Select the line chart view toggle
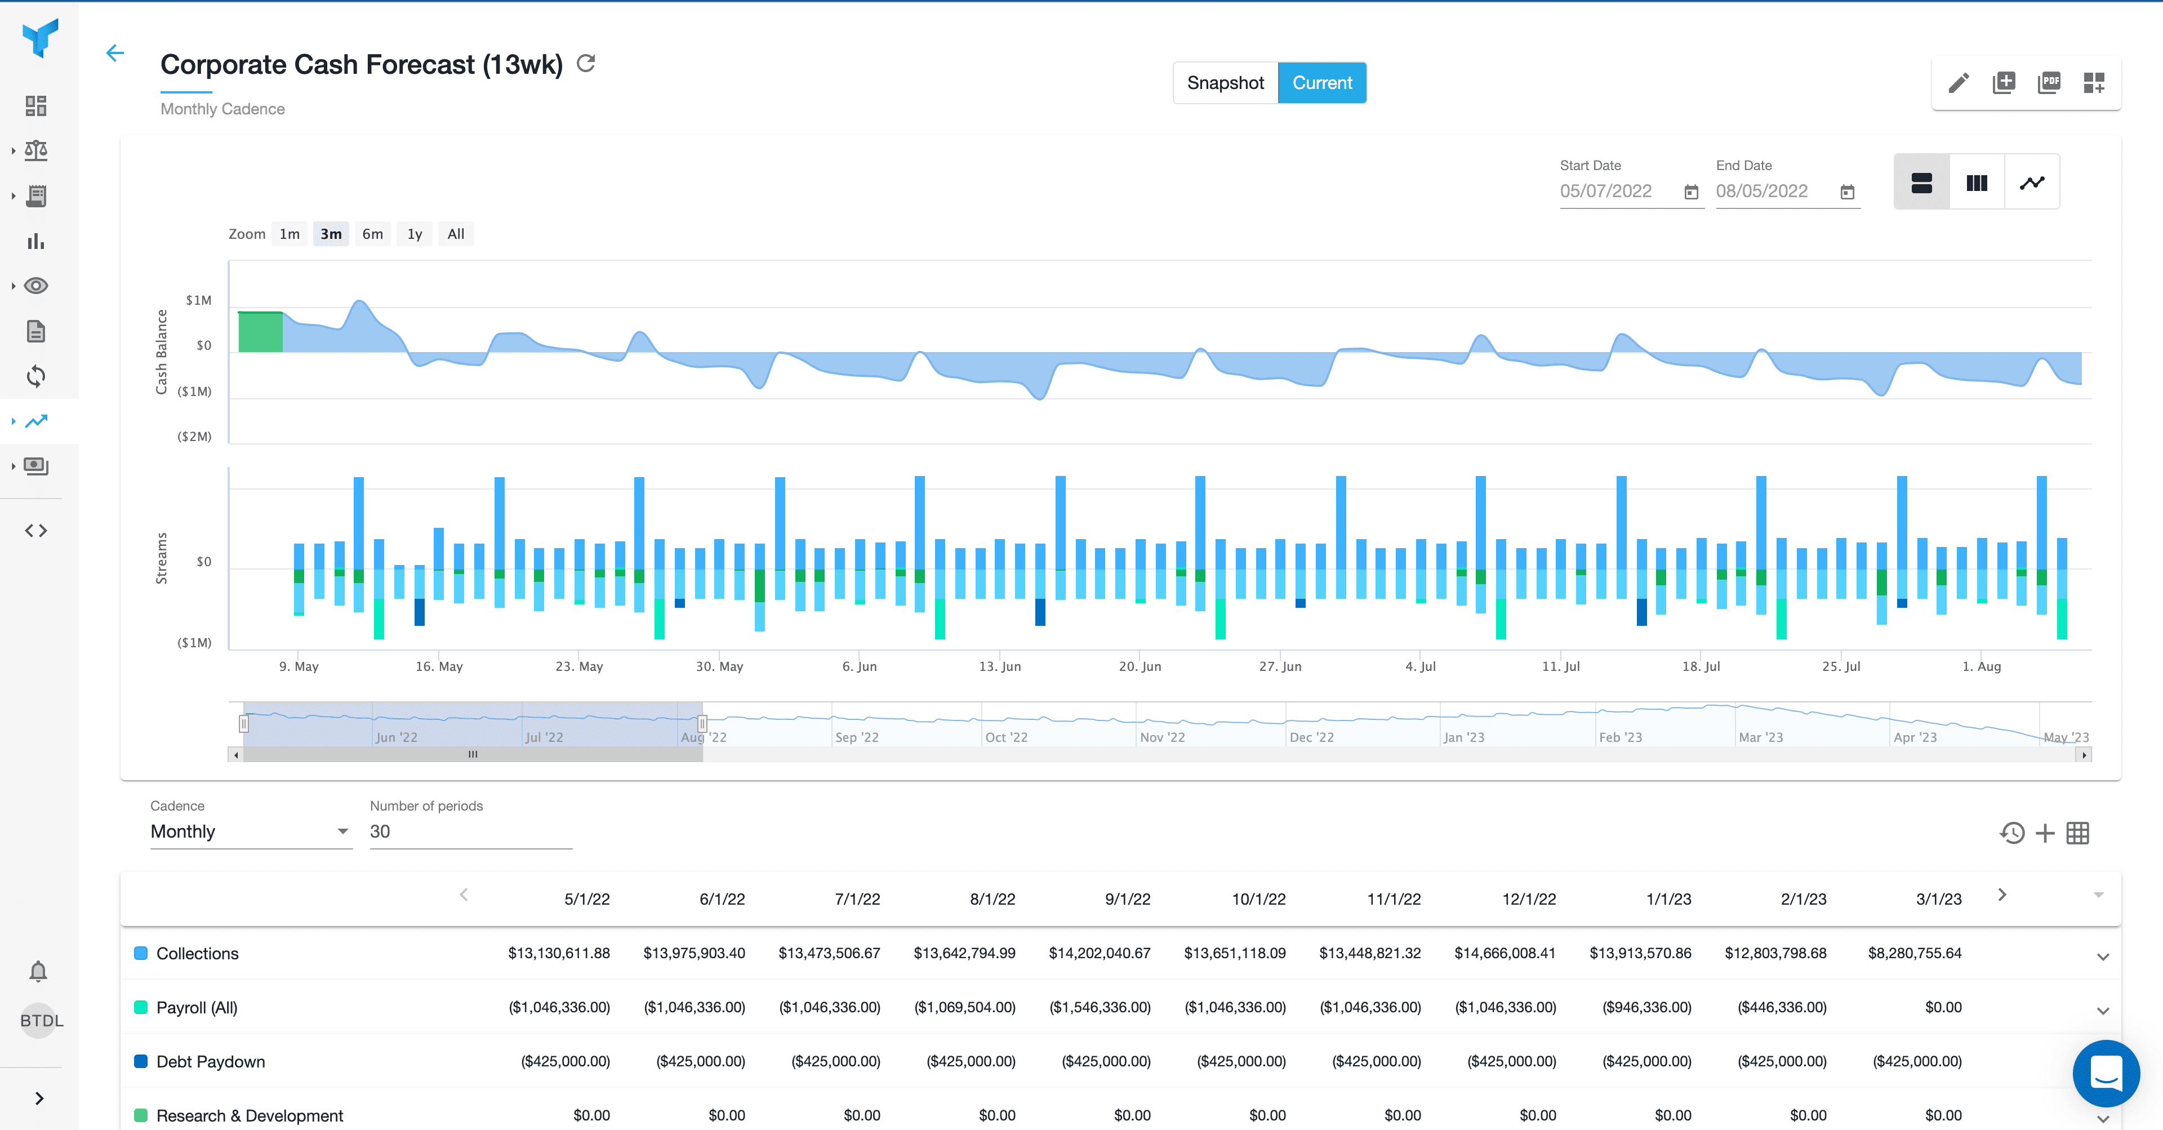Image resolution: width=2163 pixels, height=1130 pixels. [2031, 182]
